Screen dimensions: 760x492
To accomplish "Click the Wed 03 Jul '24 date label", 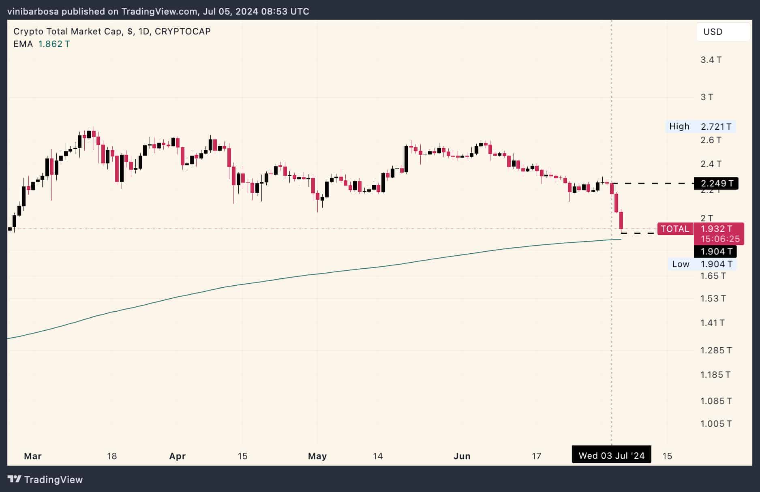I will (x=611, y=455).
